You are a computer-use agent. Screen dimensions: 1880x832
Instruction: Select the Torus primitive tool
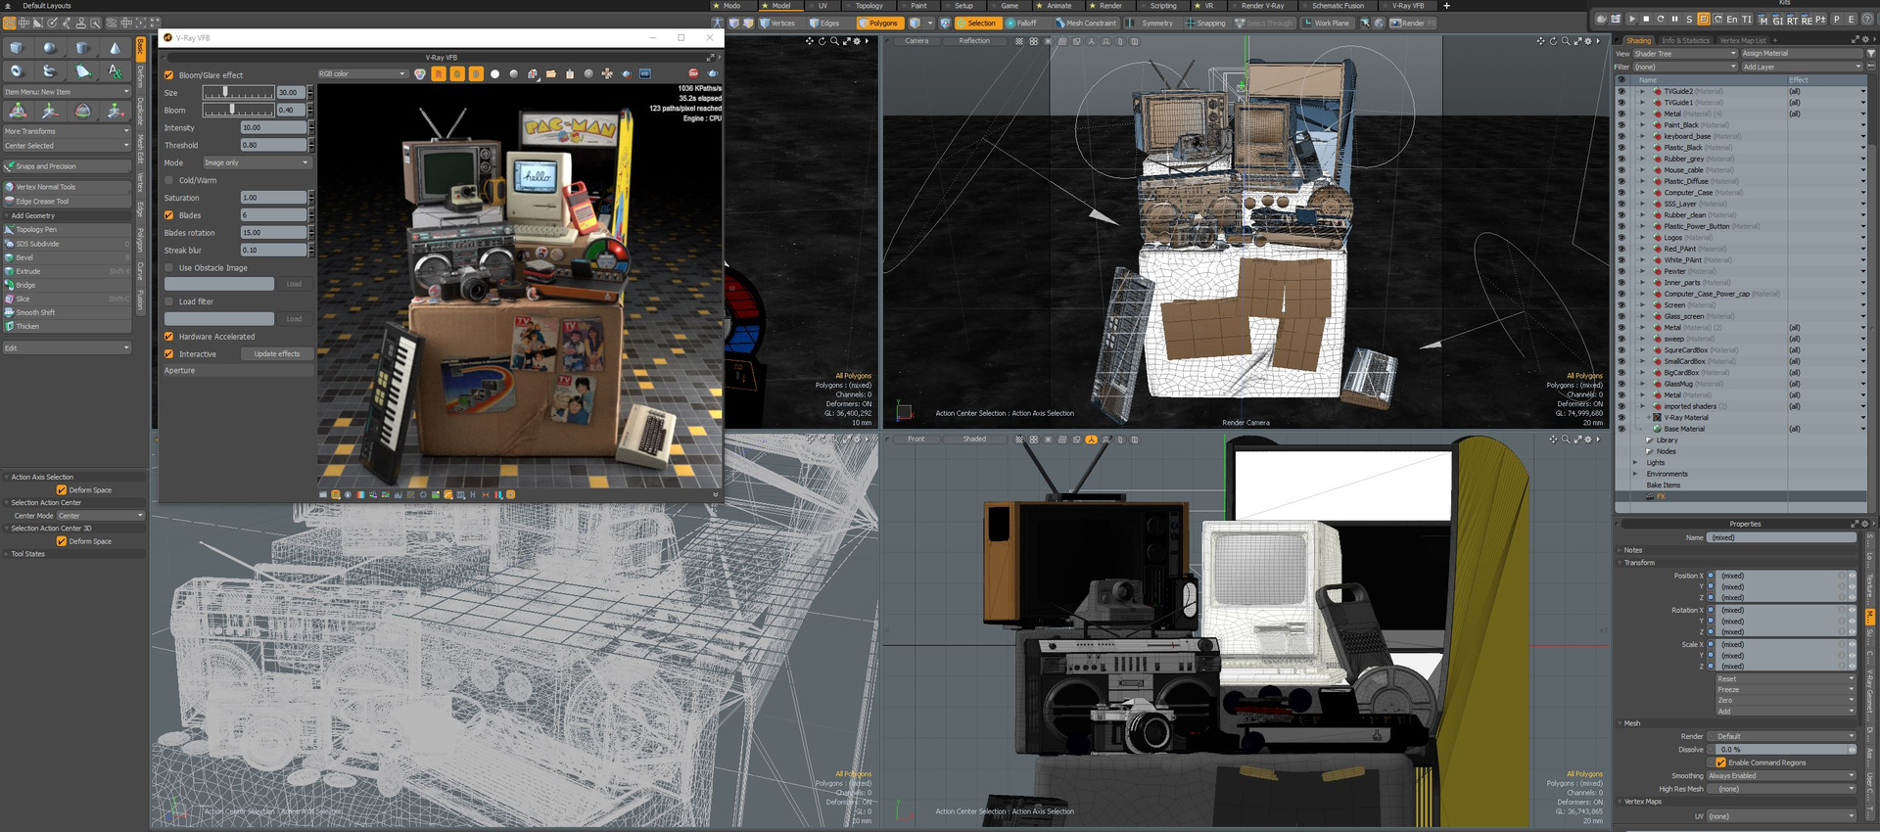[17, 71]
